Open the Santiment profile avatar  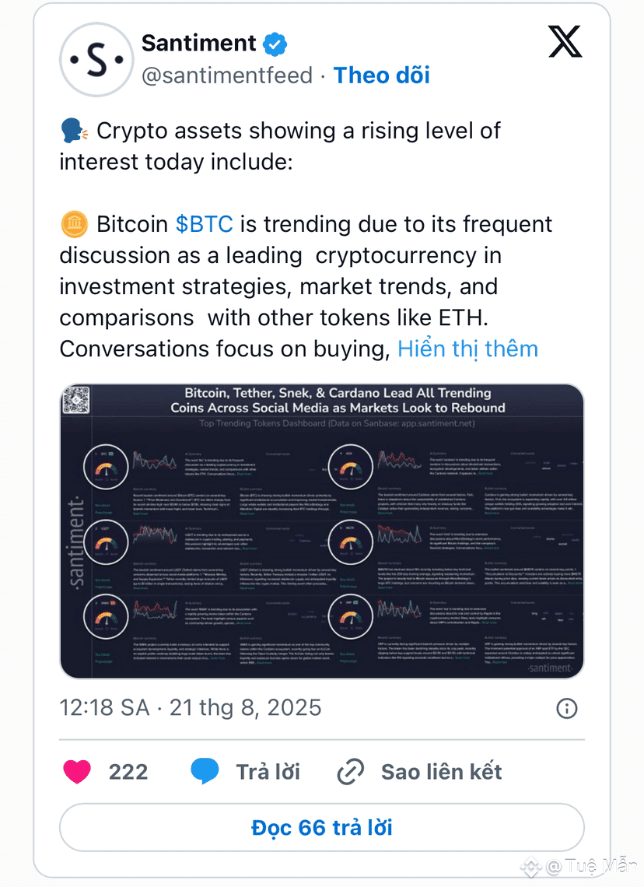pyautogui.click(x=96, y=59)
